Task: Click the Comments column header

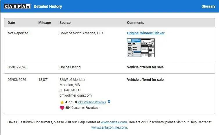Action: tap(135, 23)
